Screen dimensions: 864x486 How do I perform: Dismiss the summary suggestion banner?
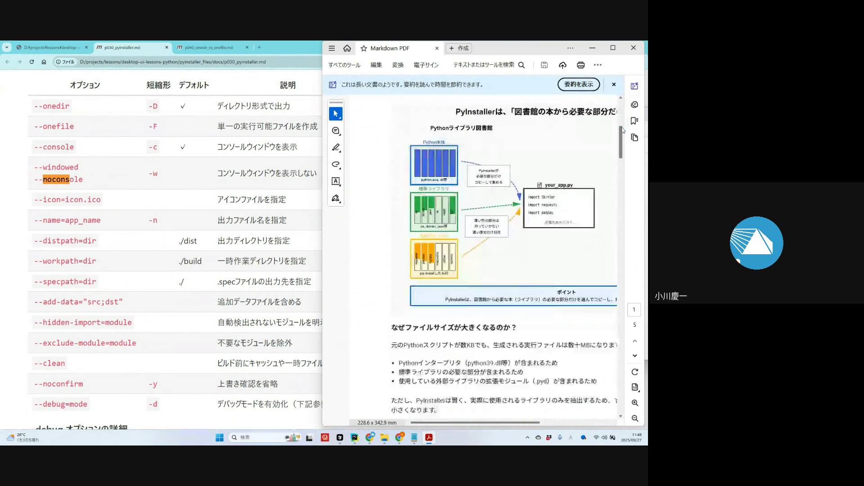pyautogui.click(x=613, y=85)
